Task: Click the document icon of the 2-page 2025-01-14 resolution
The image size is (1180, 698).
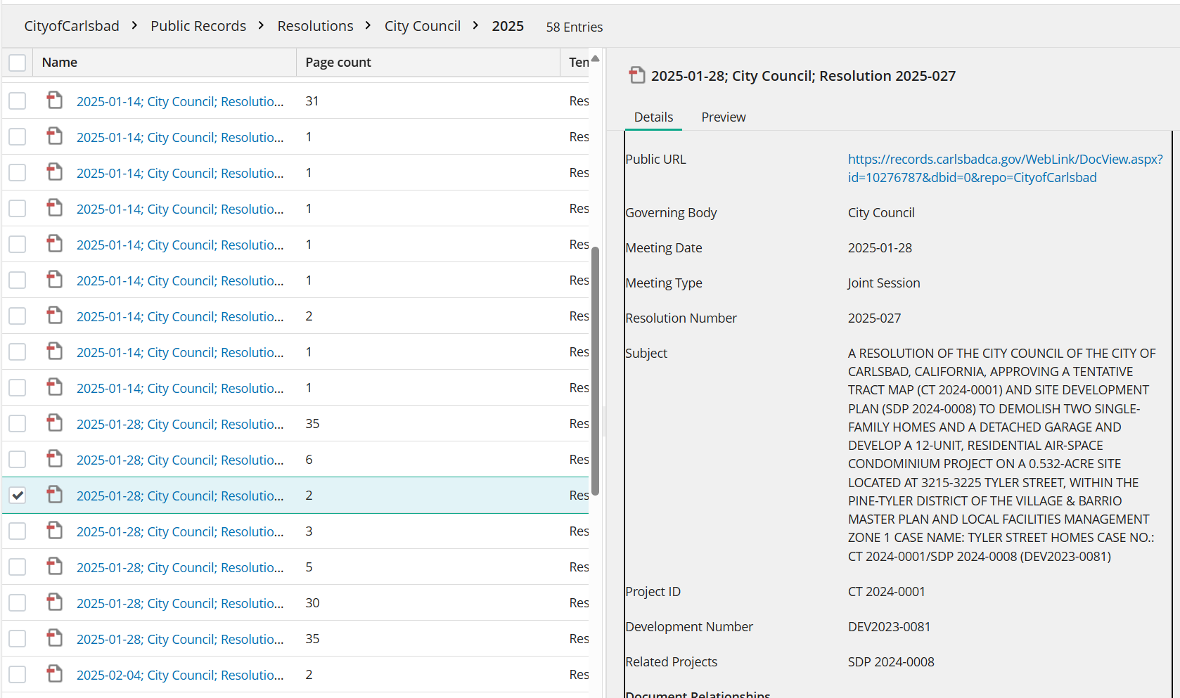Action: [x=55, y=316]
